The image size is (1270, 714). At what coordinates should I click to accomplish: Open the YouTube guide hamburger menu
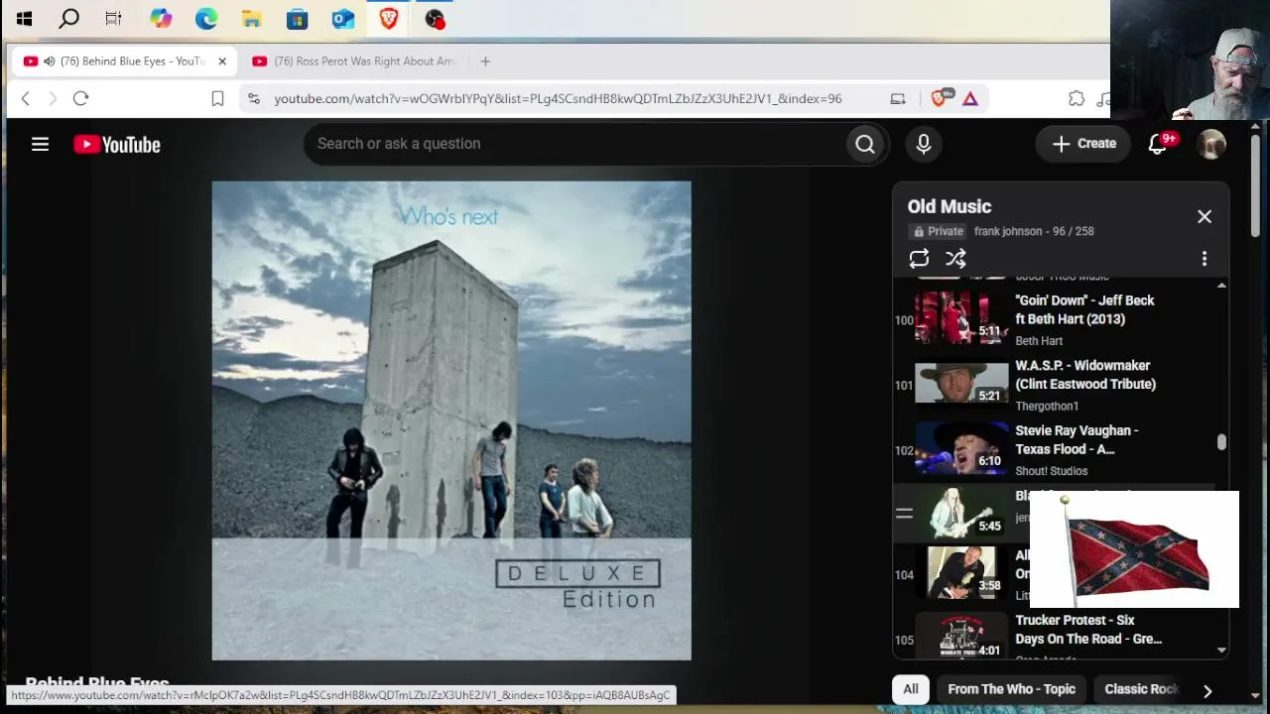click(40, 145)
